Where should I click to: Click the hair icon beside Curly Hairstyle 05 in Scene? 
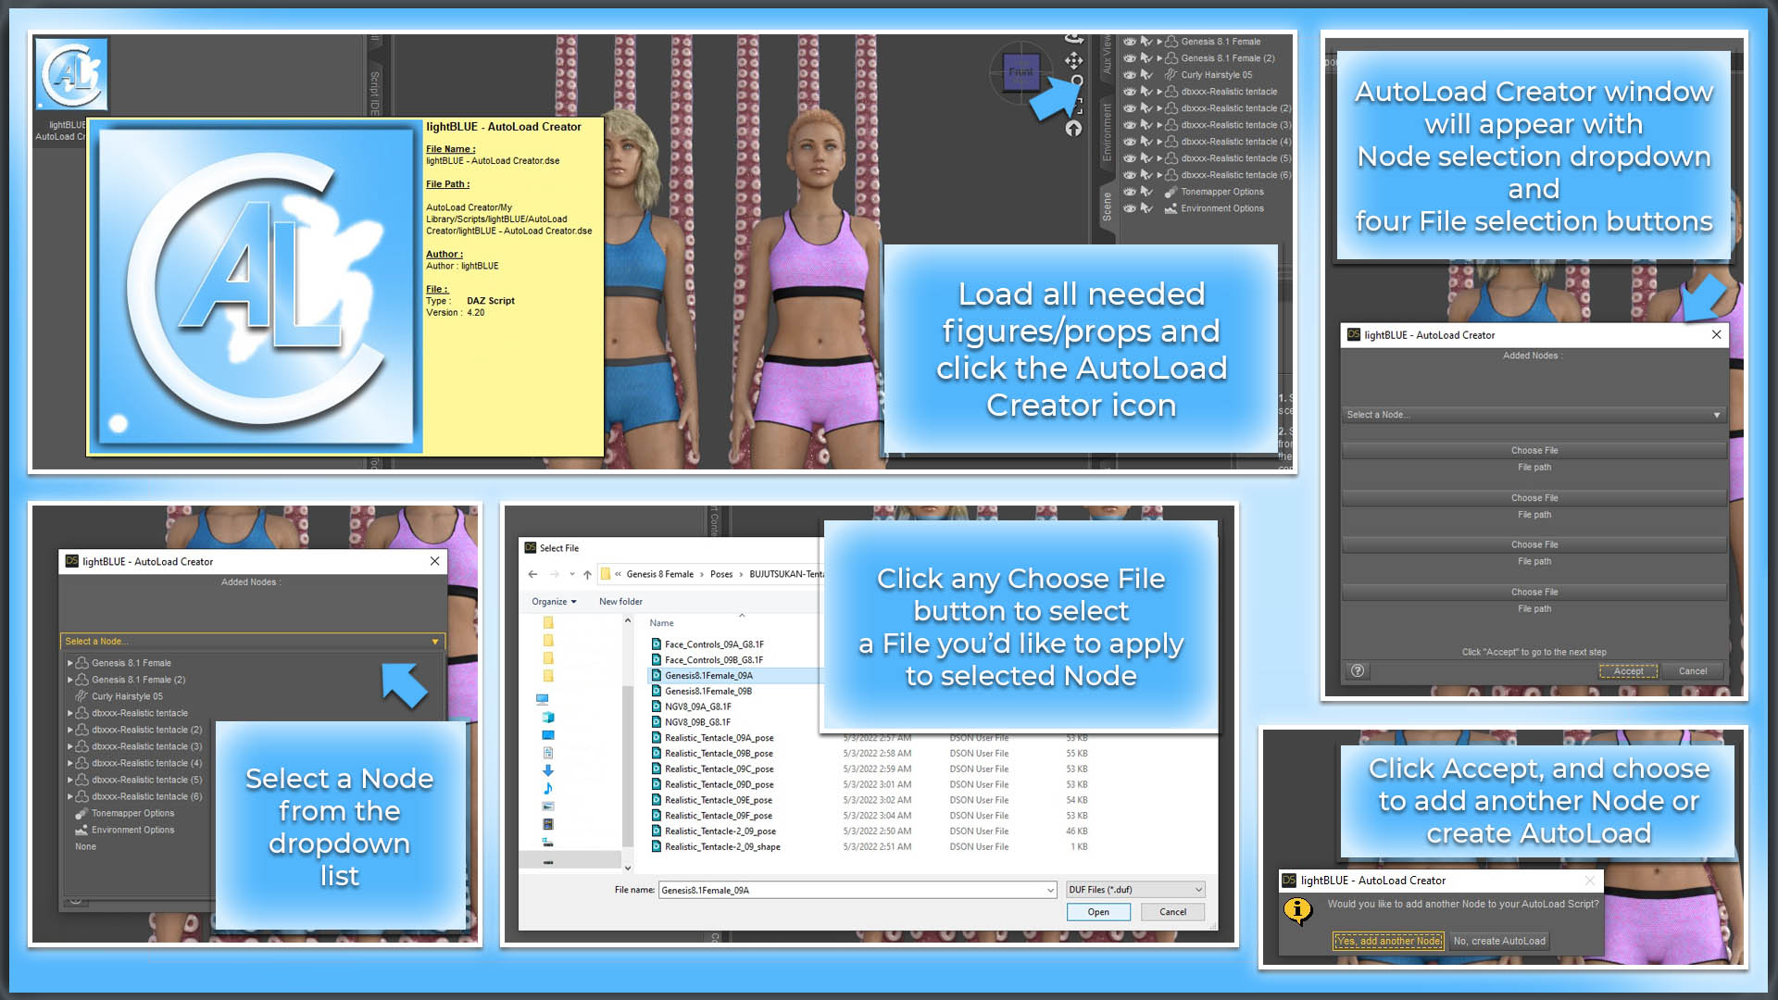pyautogui.click(x=1171, y=75)
